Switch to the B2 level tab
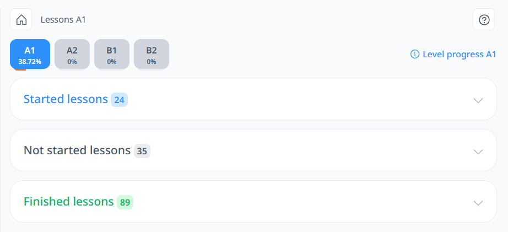The height and width of the screenshot is (232, 508). tap(152, 54)
